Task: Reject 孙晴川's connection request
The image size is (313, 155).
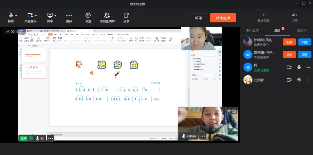Action: click(x=289, y=42)
